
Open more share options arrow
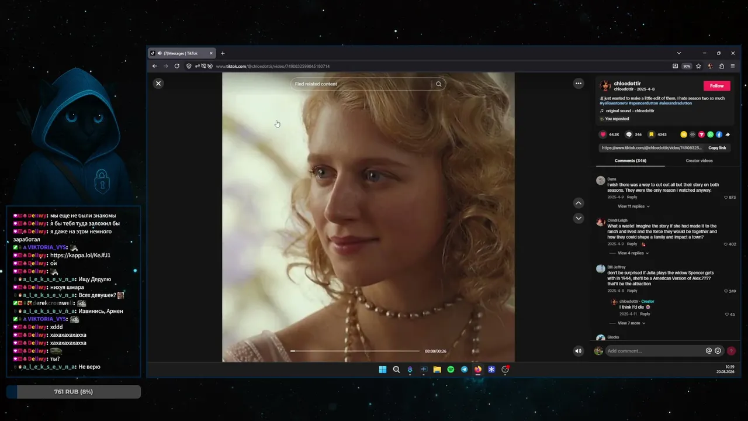point(728,134)
